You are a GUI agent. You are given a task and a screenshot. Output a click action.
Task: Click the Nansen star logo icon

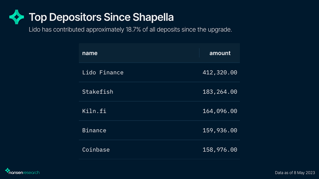click(17, 17)
